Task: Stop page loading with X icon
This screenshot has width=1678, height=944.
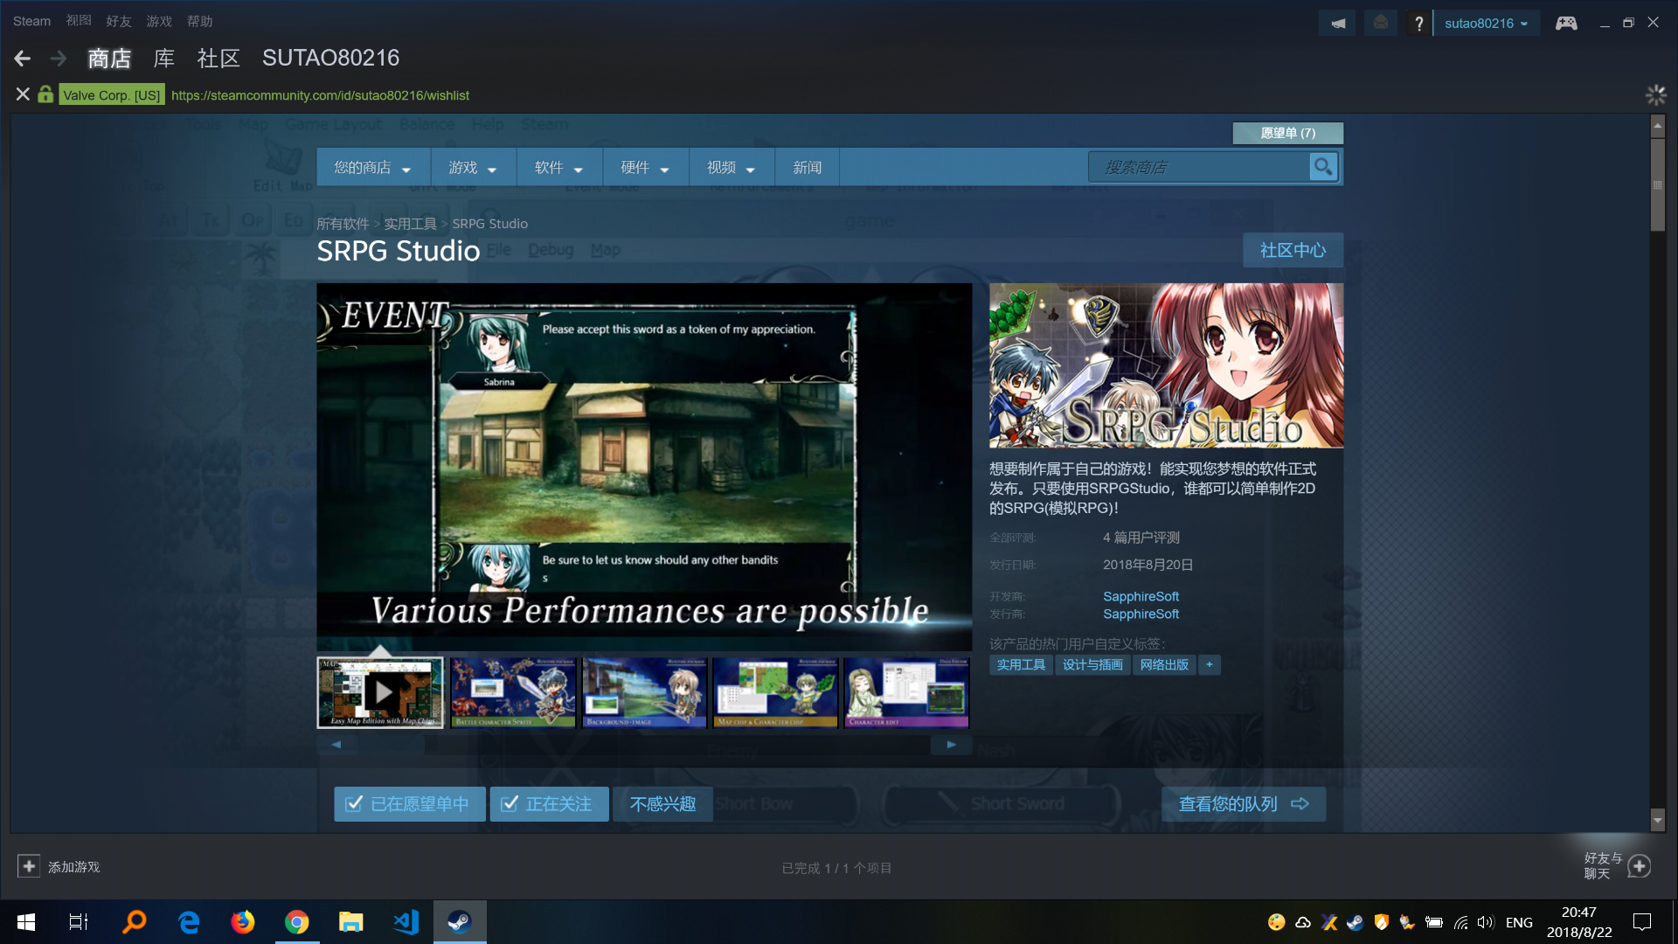Action: click(23, 94)
